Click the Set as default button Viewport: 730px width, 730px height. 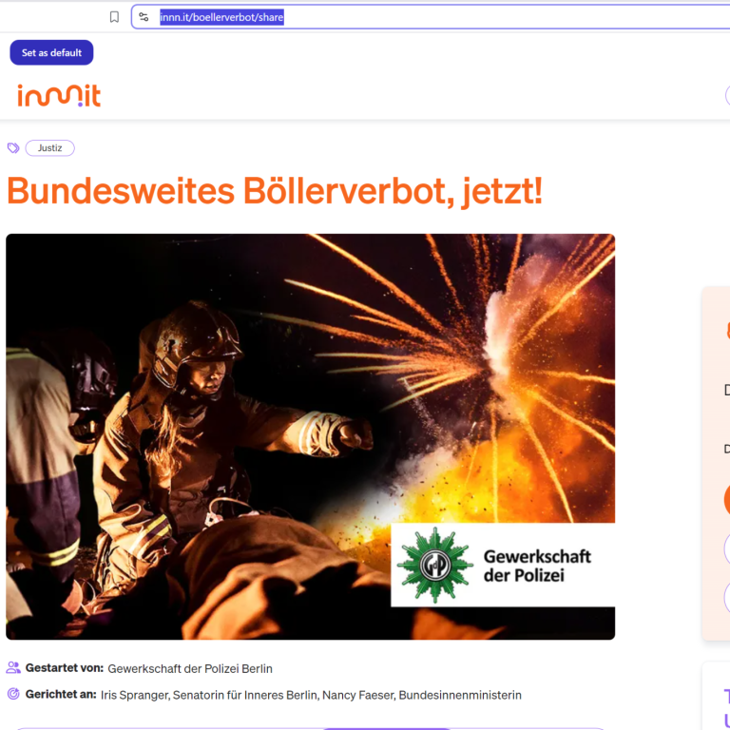[x=51, y=52]
